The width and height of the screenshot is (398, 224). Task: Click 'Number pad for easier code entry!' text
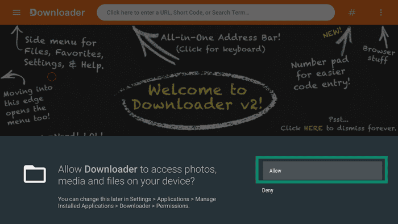(x=321, y=73)
